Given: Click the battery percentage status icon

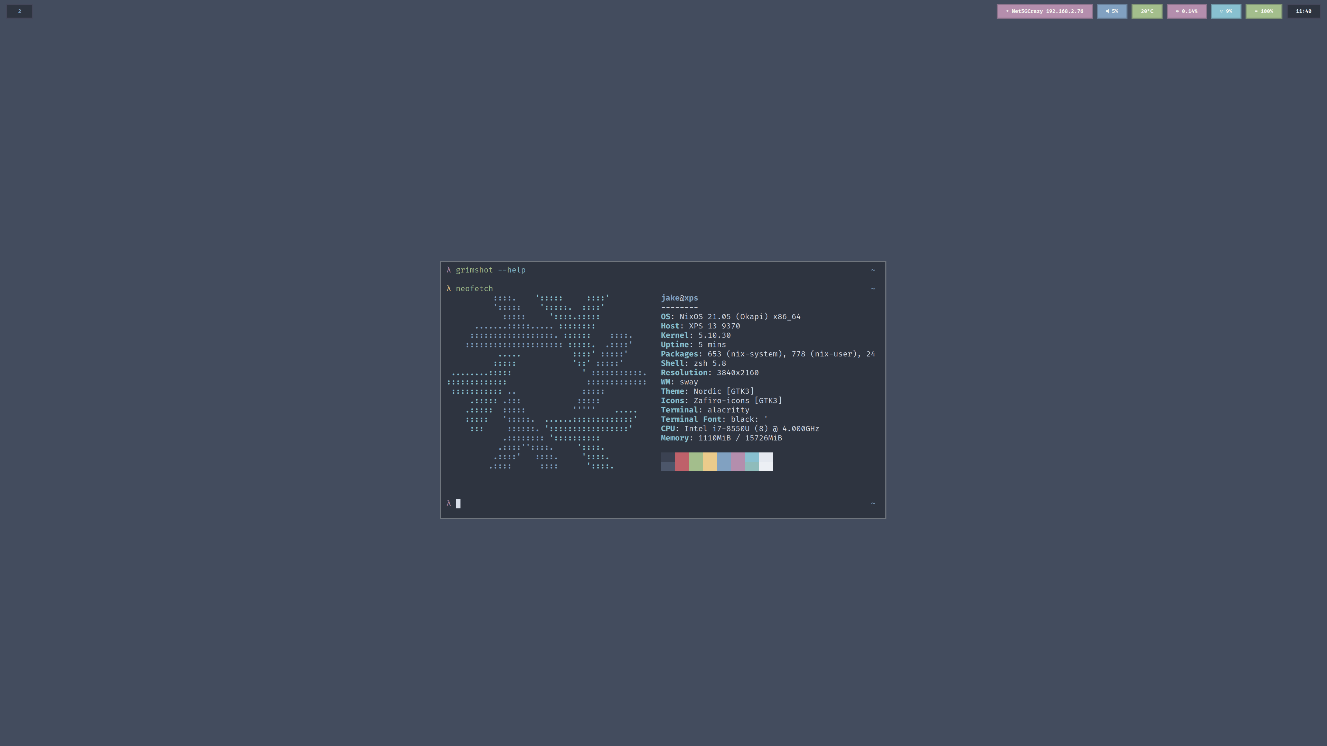Looking at the screenshot, I should click(x=1263, y=11).
